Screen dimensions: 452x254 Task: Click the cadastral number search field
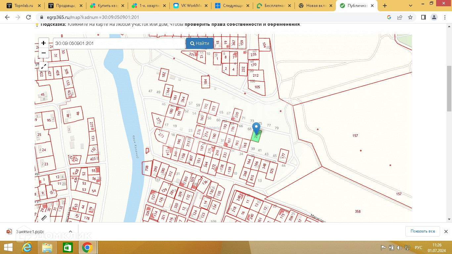click(119, 43)
